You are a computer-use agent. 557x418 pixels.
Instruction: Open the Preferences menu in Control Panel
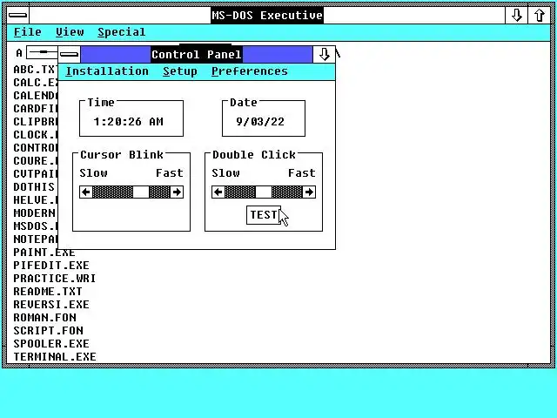[250, 71]
